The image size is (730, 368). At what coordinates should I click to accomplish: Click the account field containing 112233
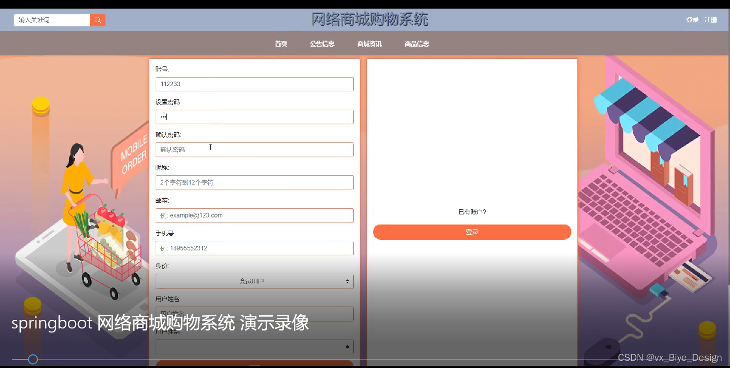254,84
